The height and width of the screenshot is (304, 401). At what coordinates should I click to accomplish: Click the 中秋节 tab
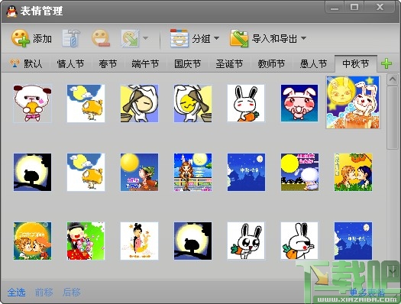tap(355, 63)
